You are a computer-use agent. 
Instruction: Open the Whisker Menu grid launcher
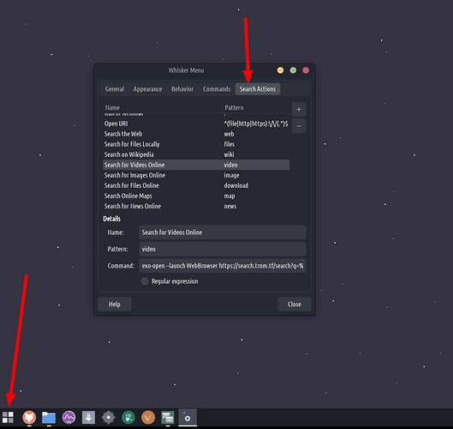(8, 418)
